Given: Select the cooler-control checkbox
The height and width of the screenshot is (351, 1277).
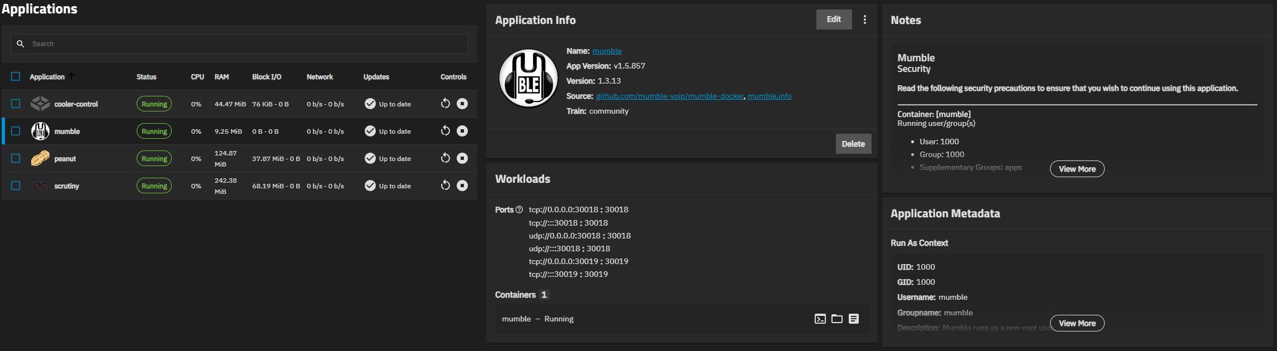Looking at the screenshot, I should [x=16, y=104].
